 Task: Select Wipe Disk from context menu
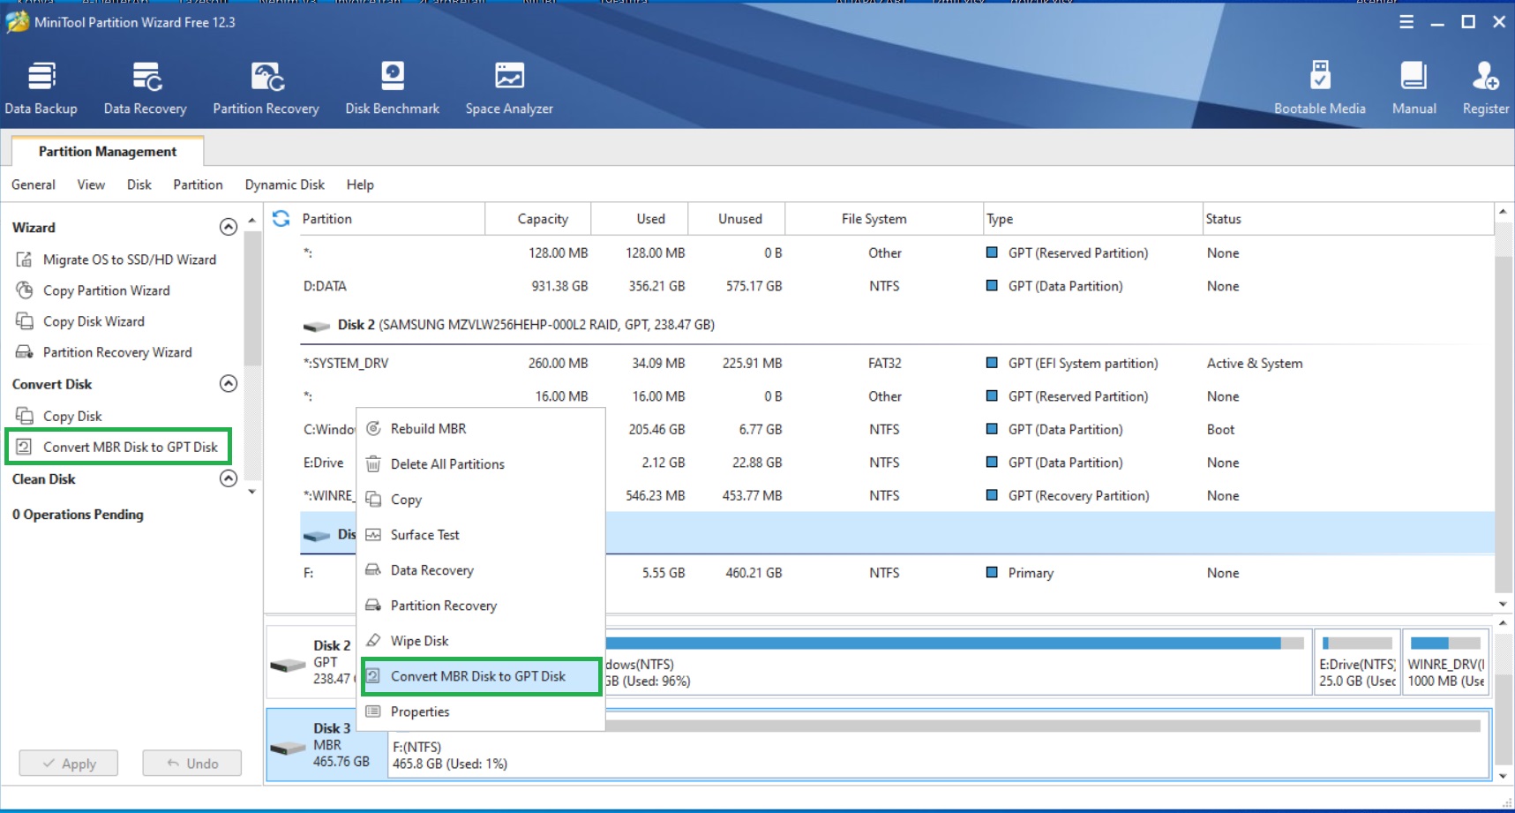click(419, 641)
